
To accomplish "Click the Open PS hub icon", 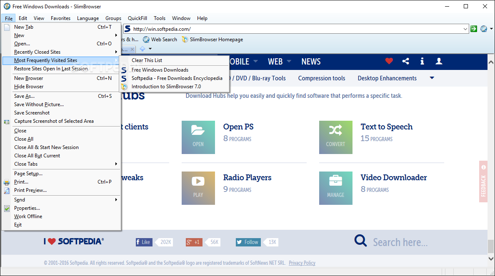I will 198,137.
